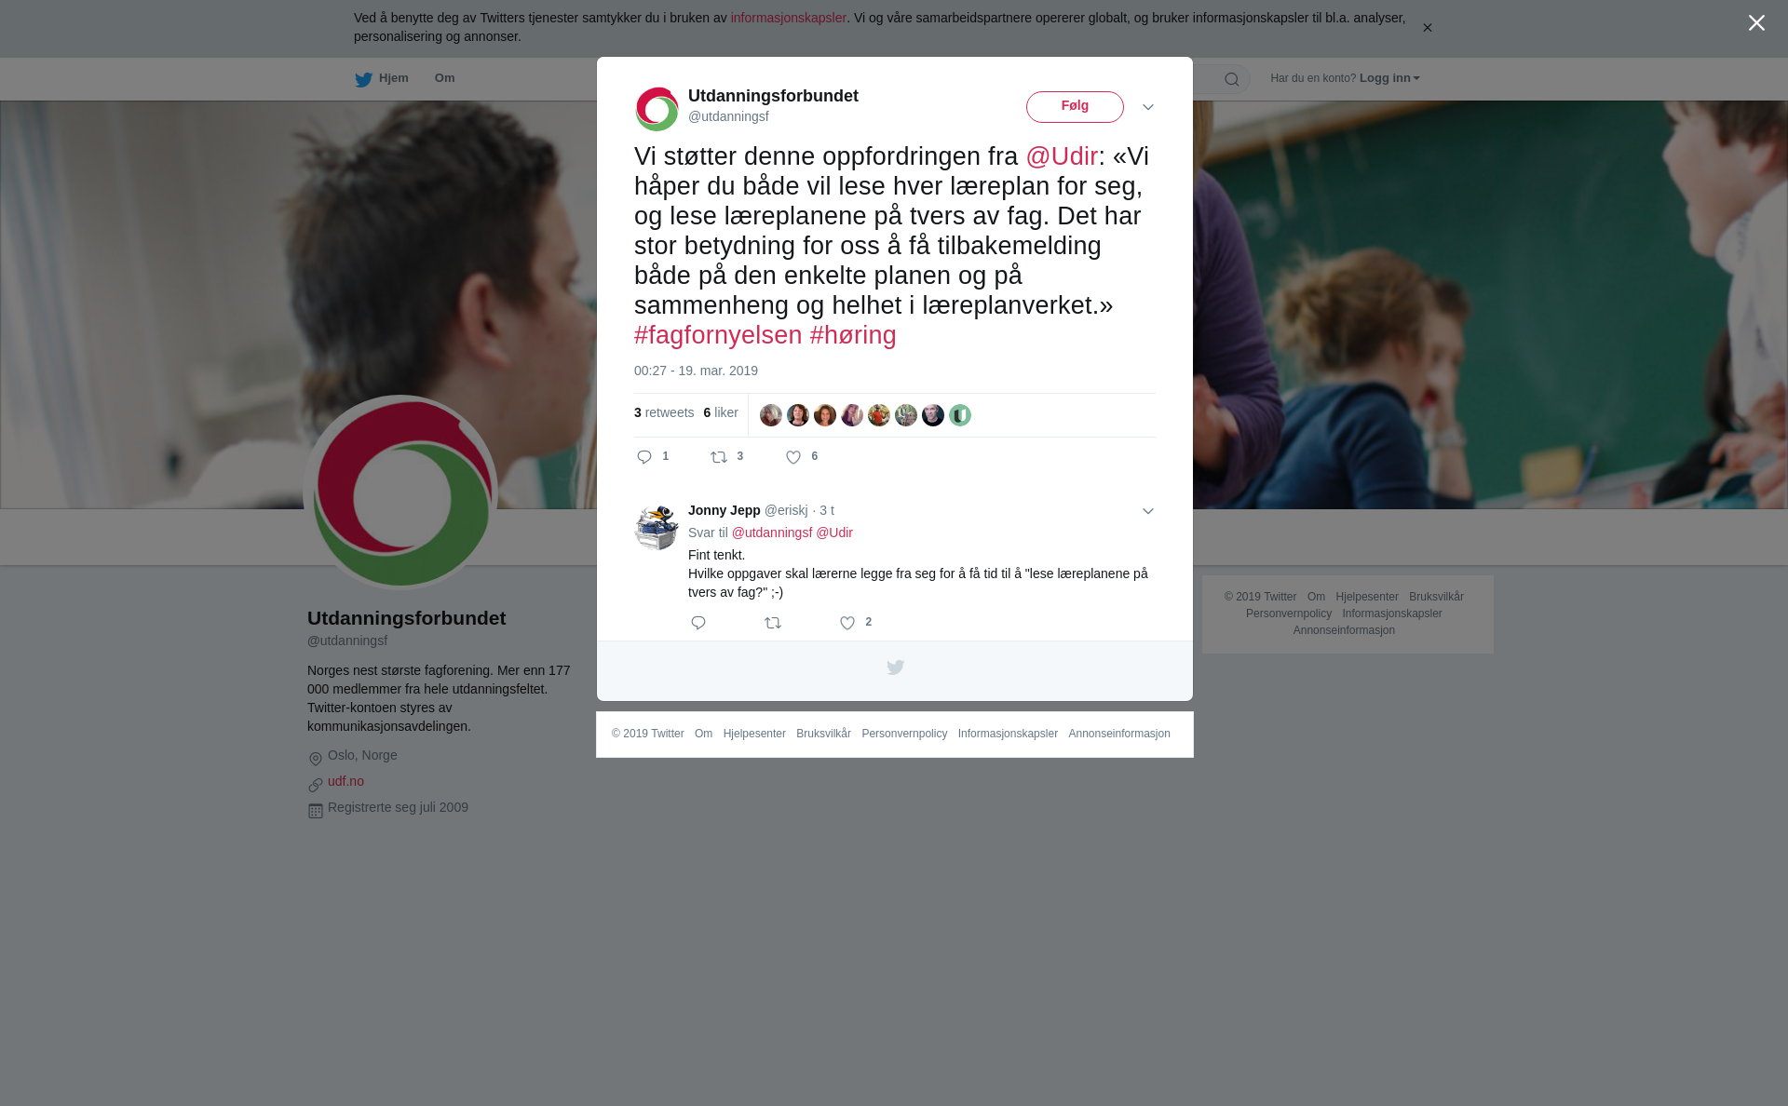This screenshot has height=1106, width=1788.
Task: Expand the tweet options chevron beside Følg
Action: tap(1148, 107)
